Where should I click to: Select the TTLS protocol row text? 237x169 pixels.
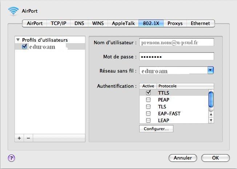click(164, 93)
